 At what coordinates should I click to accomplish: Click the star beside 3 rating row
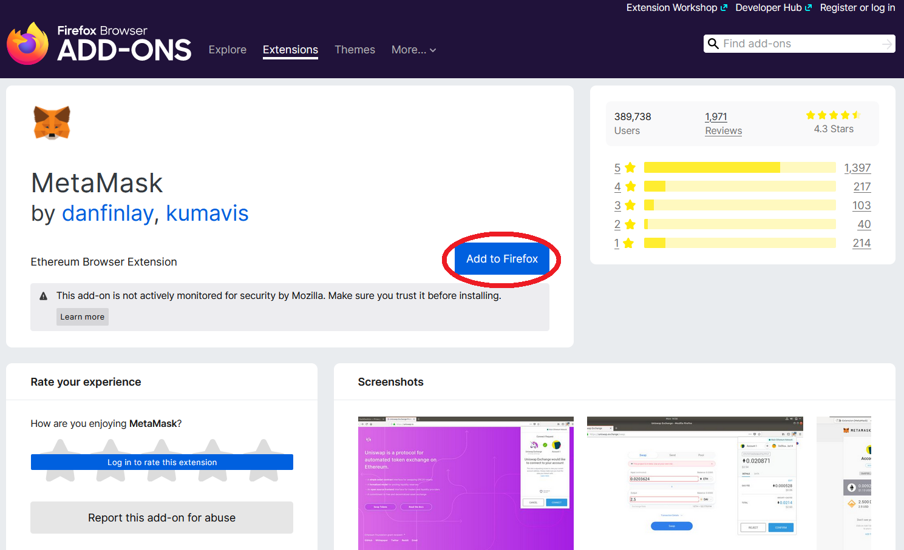coord(630,205)
